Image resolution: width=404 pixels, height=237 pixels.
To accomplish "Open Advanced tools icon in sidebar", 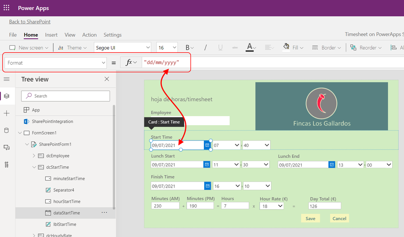I will [7, 164].
